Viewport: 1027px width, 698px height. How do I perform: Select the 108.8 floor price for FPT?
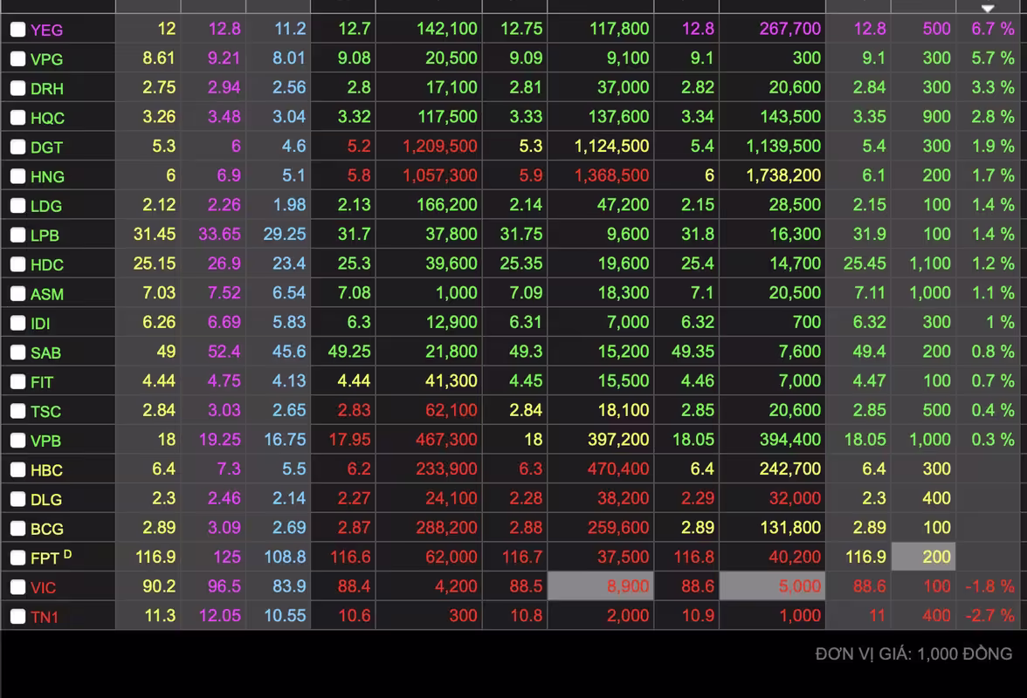pos(285,558)
